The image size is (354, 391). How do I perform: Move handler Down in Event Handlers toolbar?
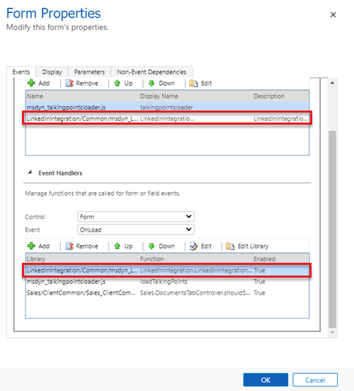coord(152,246)
